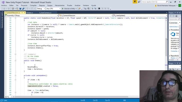
Task: Click the Navigate Forward toolbar icon
Action: pyautogui.click(x=9, y=9)
